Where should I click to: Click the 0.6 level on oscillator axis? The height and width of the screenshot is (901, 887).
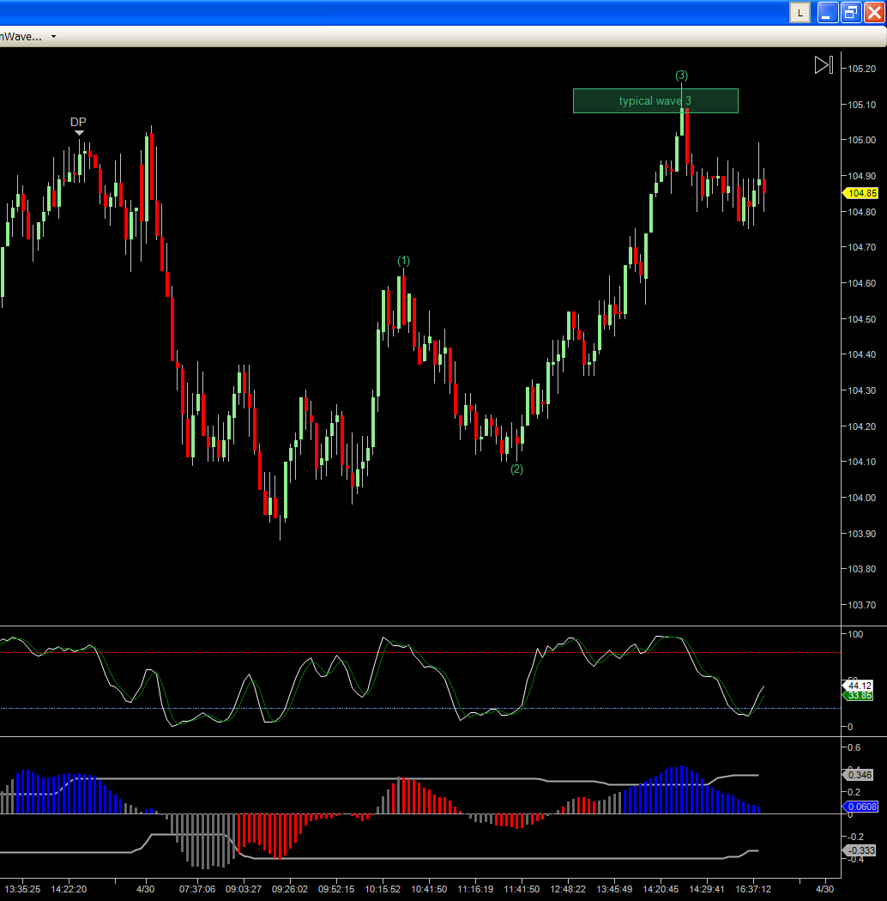point(854,747)
